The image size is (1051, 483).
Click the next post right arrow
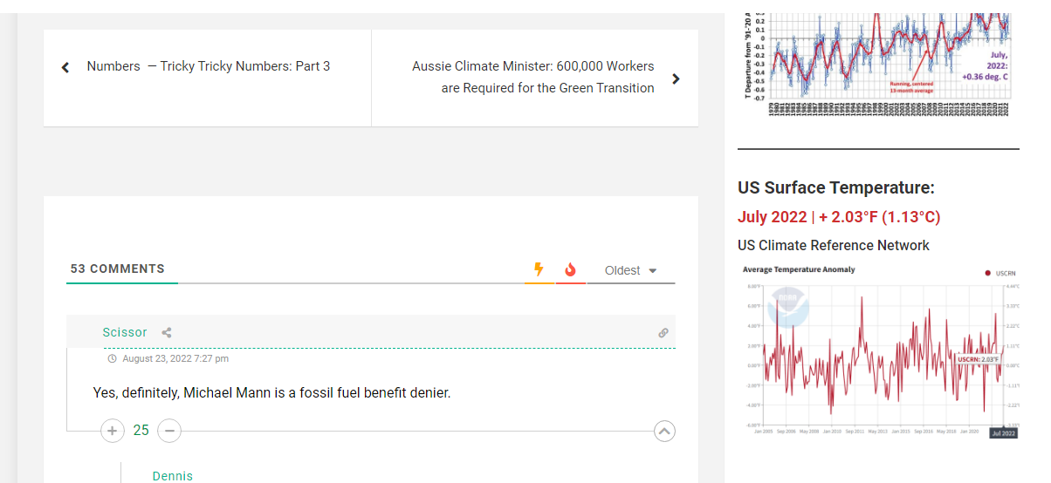click(x=676, y=78)
